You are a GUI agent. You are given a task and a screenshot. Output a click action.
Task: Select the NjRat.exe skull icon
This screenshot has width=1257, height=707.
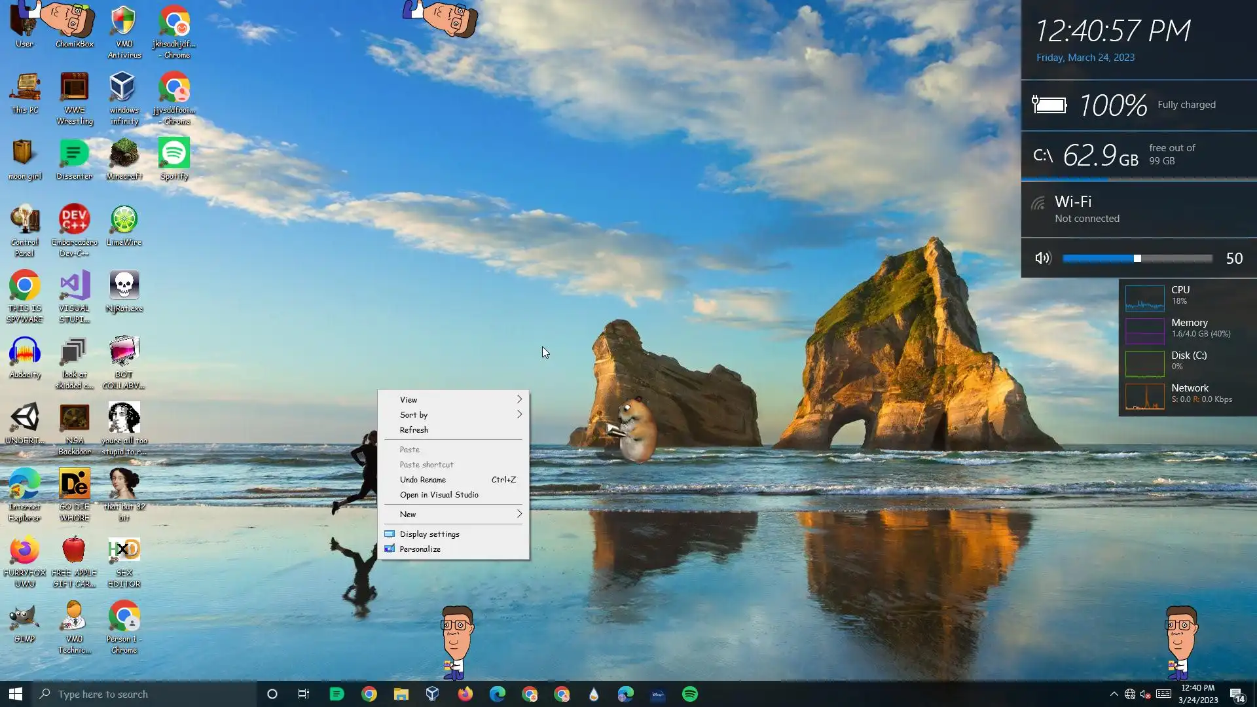[x=124, y=286]
